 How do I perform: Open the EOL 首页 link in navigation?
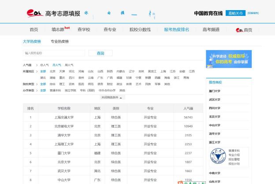click(x=244, y=30)
